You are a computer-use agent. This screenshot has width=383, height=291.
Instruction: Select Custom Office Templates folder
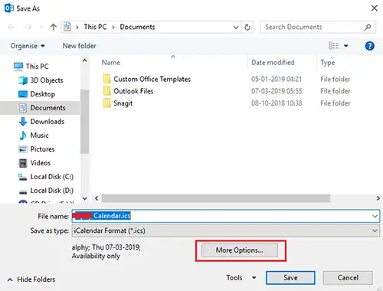pos(152,79)
